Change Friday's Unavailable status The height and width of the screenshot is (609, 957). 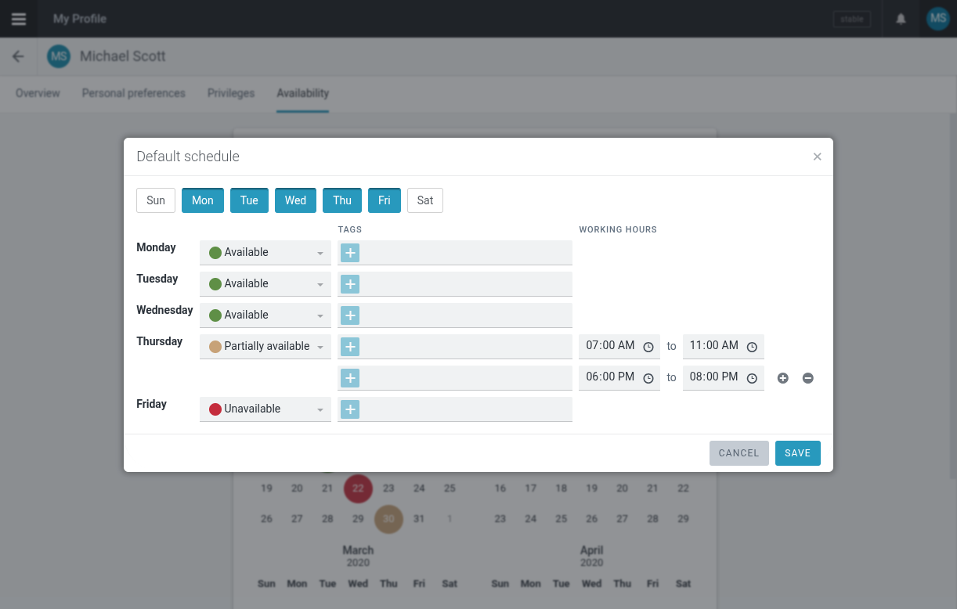tap(265, 409)
